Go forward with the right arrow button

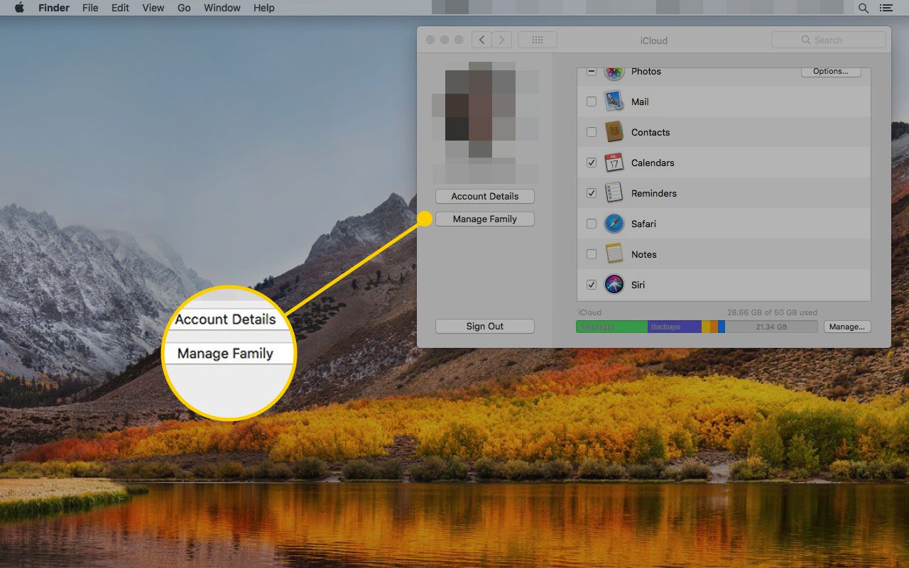tap(502, 40)
